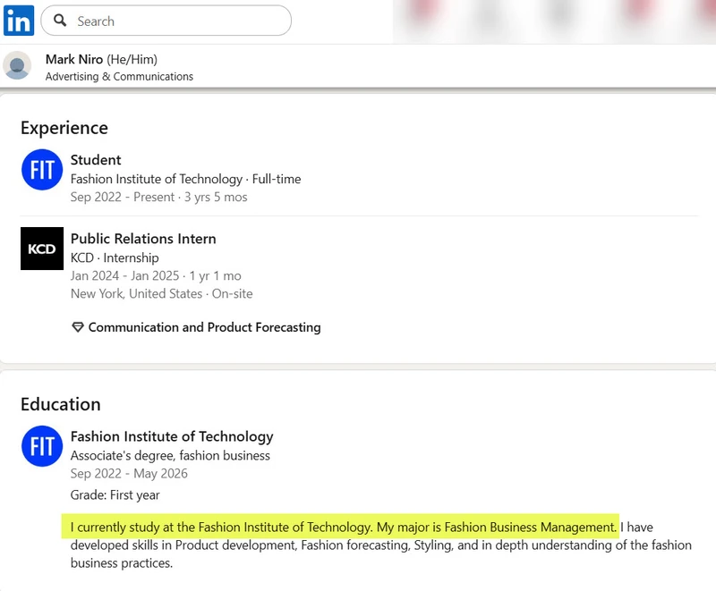Select the Associate's degree, fashion business line
This screenshot has height=591, width=716.
(x=170, y=455)
